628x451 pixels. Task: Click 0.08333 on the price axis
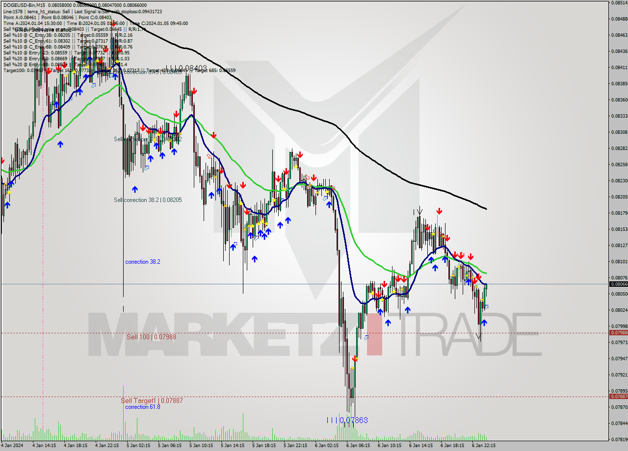coord(619,116)
